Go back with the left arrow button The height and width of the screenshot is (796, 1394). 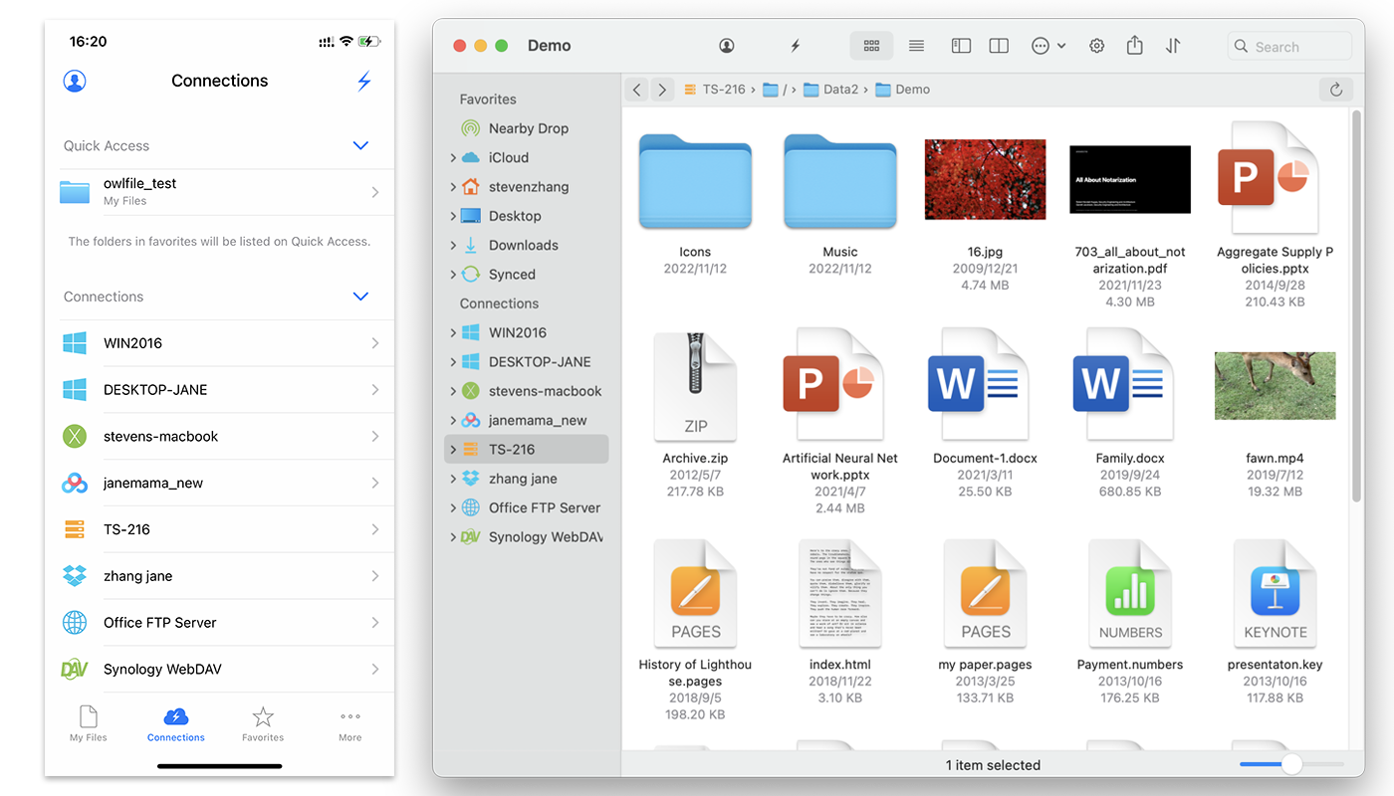[x=637, y=90]
